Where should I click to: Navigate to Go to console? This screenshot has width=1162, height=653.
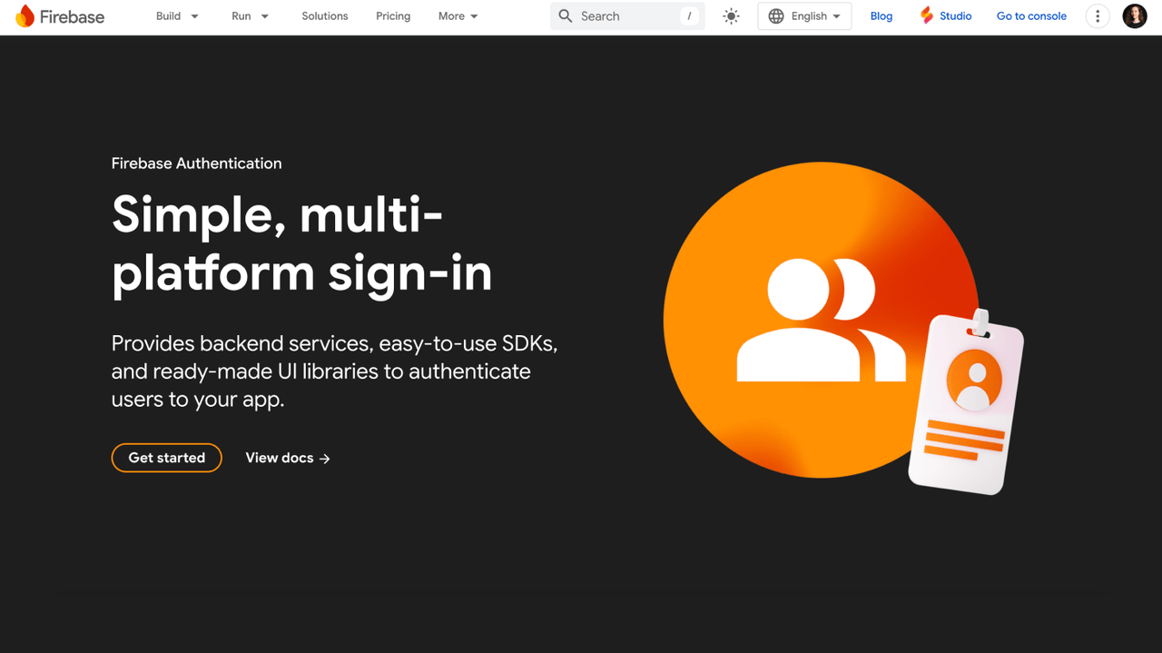[1031, 15]
